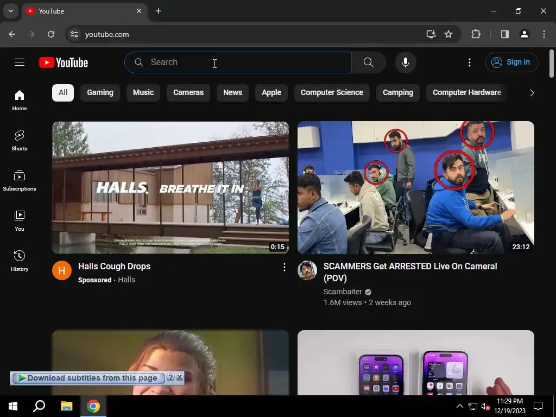Go to Home in sidebar
This screenshot has width=556, height=417.
[20, 100]
